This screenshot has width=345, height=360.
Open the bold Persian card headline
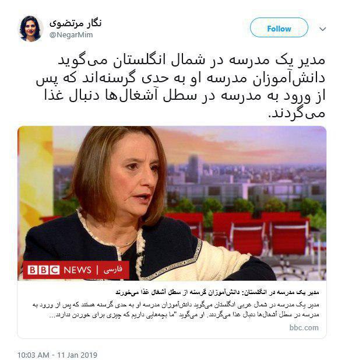click(x=217, y=292)
